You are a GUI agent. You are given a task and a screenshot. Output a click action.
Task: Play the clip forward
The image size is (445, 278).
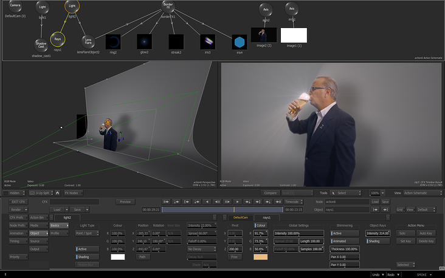(x=237, y=202)
